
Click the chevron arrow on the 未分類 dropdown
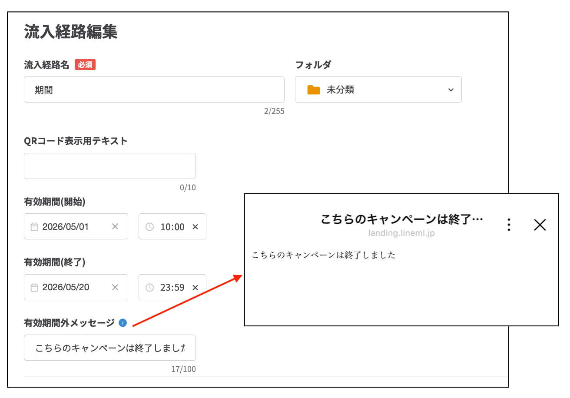pos(451,90)
